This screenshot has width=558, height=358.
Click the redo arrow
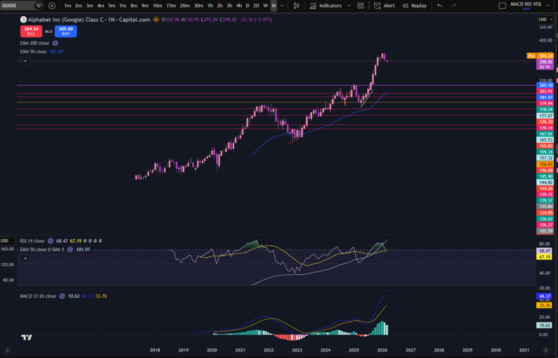pyautogui.click(x=453, y=5)
